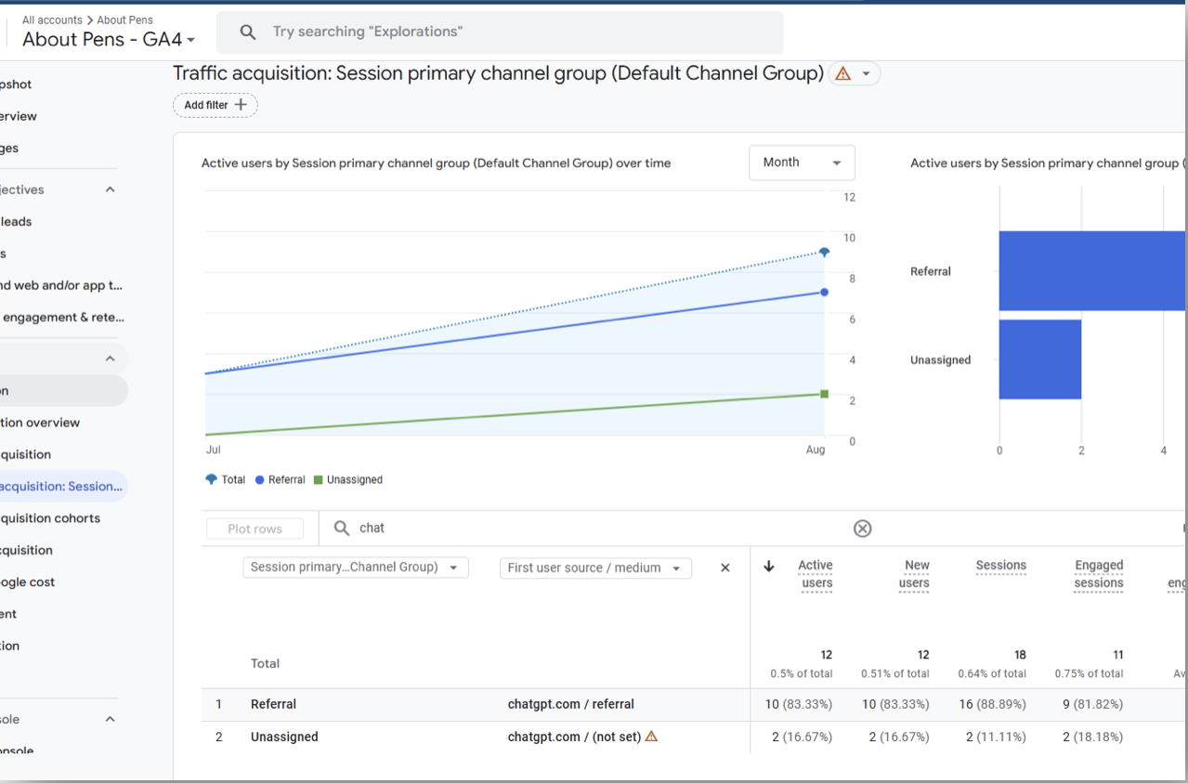This screenshot has width=1188, height=783.
Task: Open the sidebar item ending in 'pshot'
Action: pos(16,85)
